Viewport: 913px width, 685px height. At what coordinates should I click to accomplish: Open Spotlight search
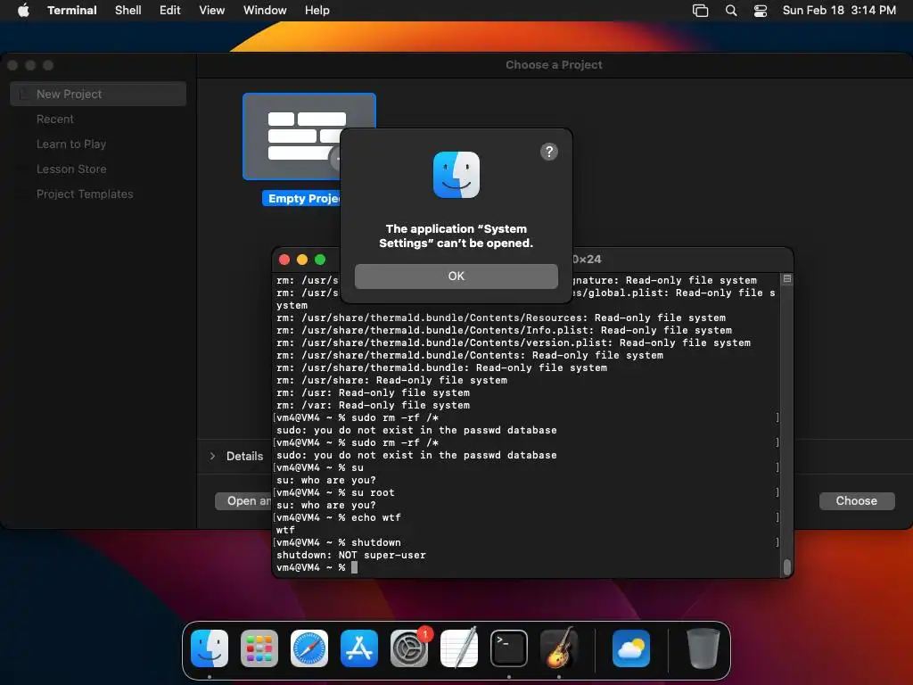pos(731,11)
